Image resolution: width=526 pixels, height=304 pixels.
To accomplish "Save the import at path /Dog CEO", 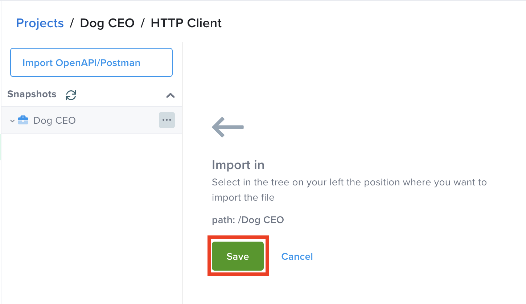I will (238, 256).
